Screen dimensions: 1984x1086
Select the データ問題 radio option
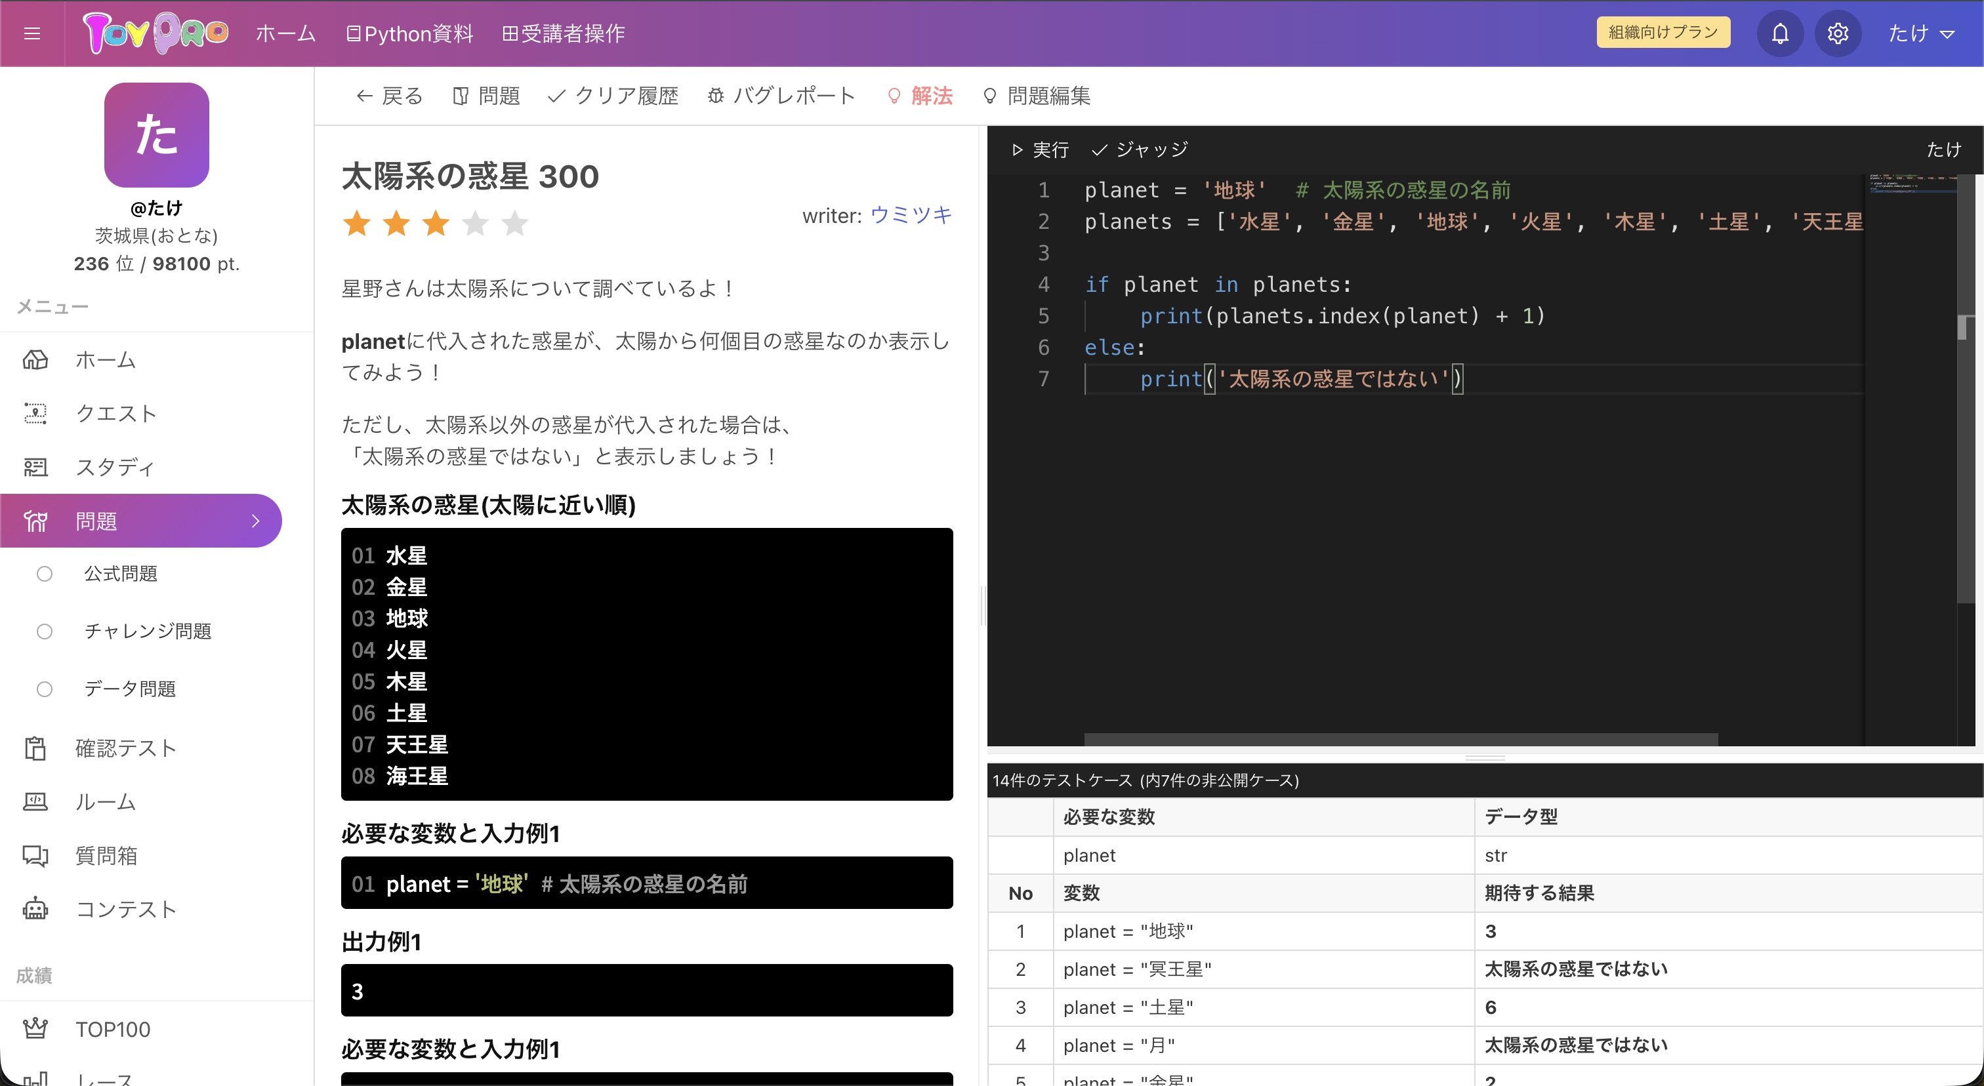tap(45, 689)
